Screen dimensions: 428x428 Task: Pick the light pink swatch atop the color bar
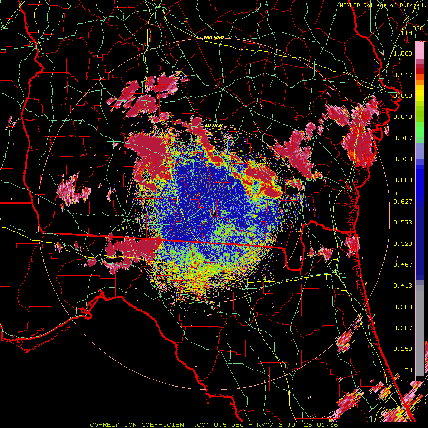[420, 51]
